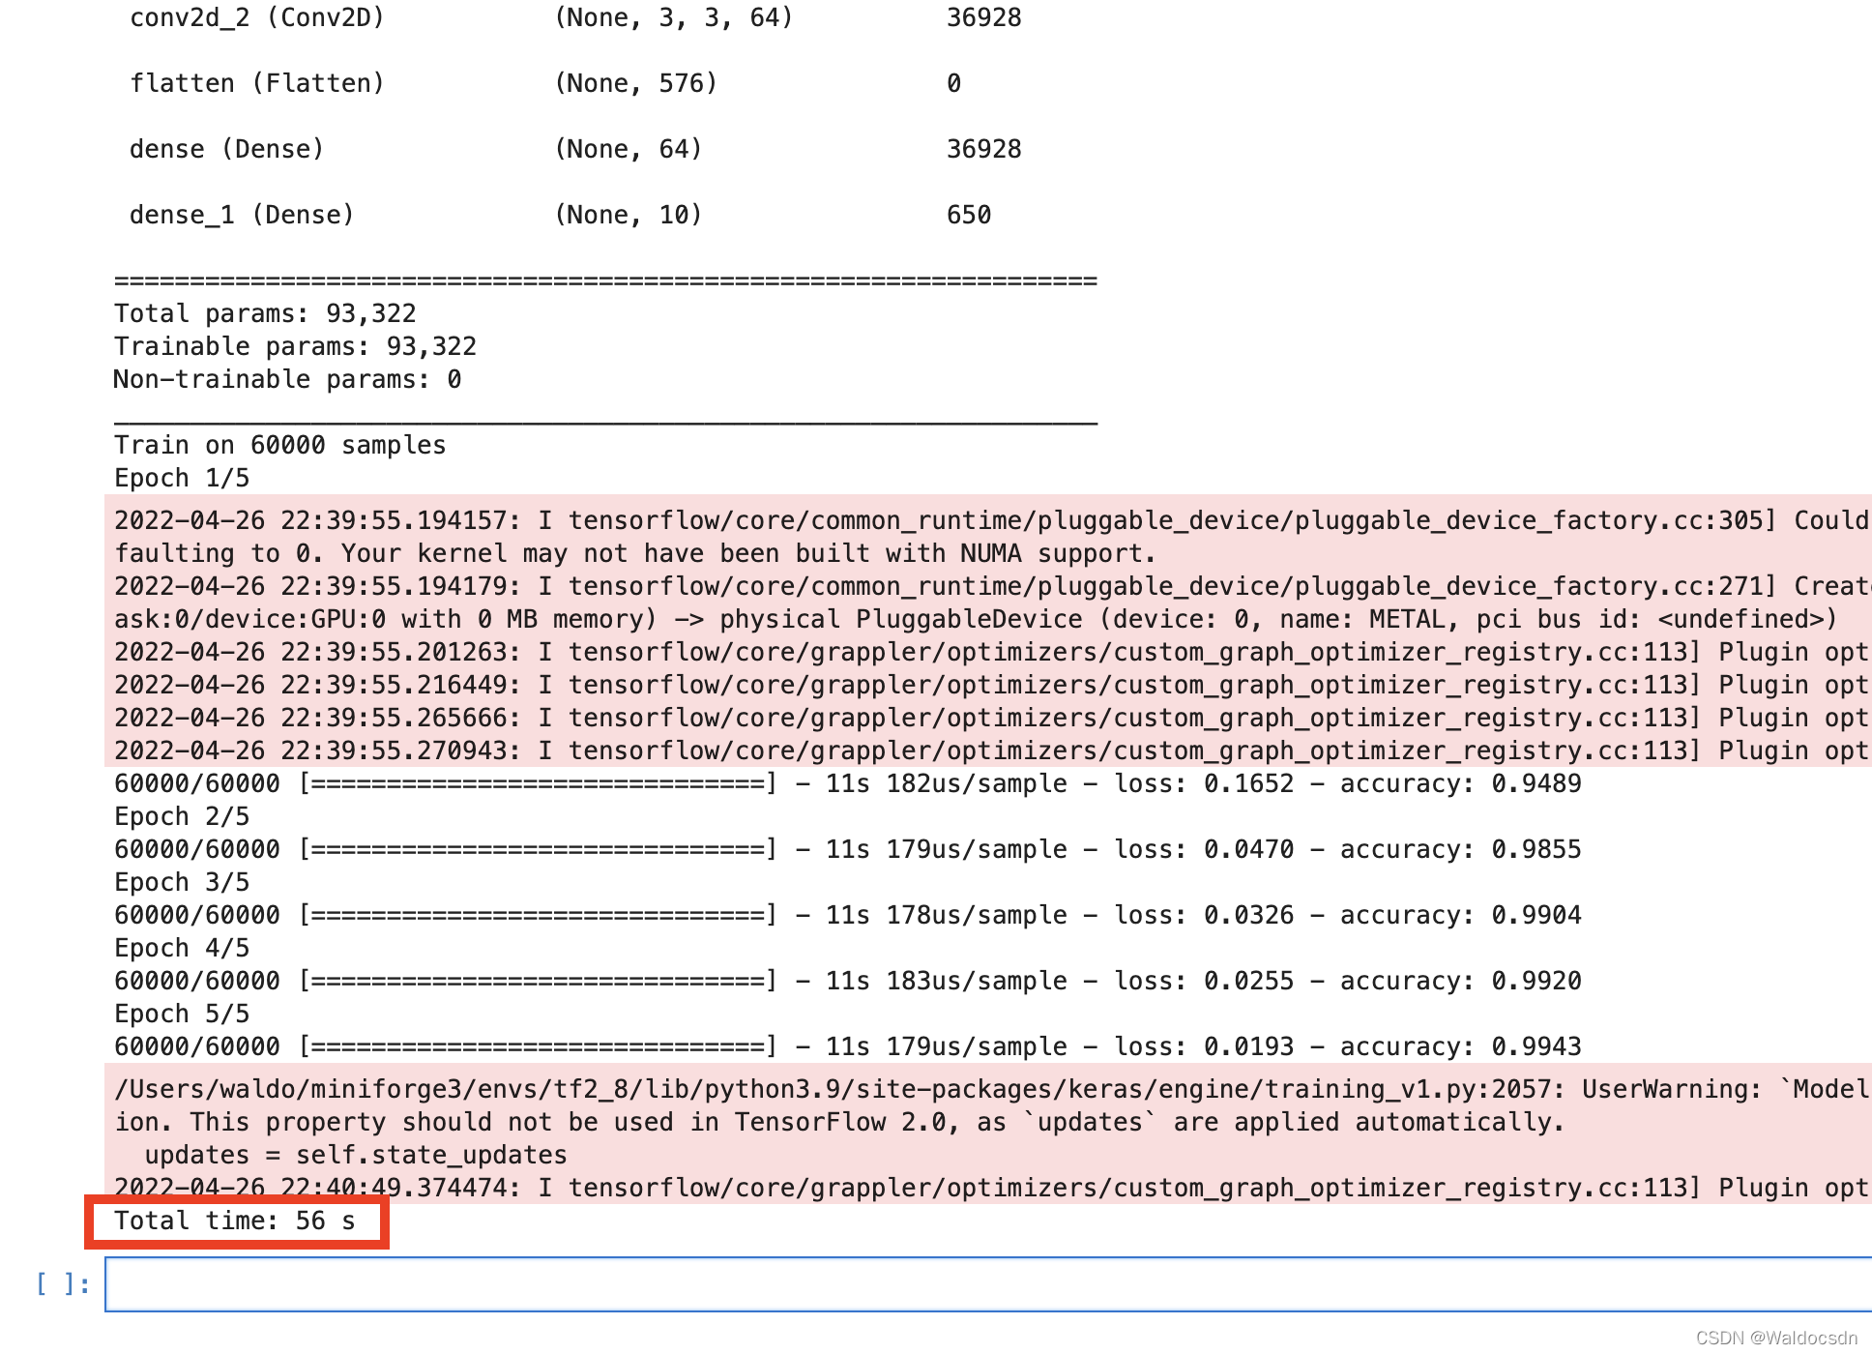Click the 650 parameter count

(x=969, y=215)
